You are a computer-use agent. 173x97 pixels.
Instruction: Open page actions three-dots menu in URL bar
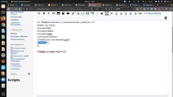103,9
